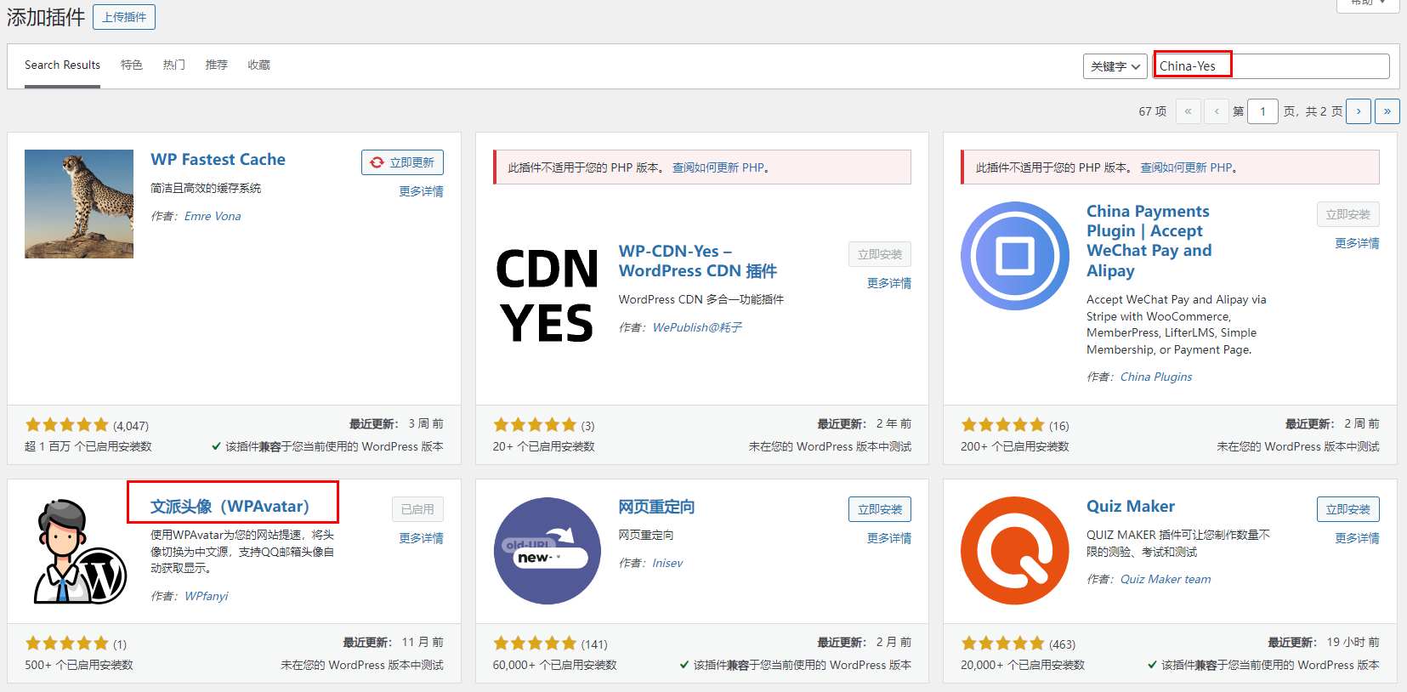Click text 超 1 百万 个已启用安装数
Image resolution: width=1407 pixels, height=692 pixels.
88,446
